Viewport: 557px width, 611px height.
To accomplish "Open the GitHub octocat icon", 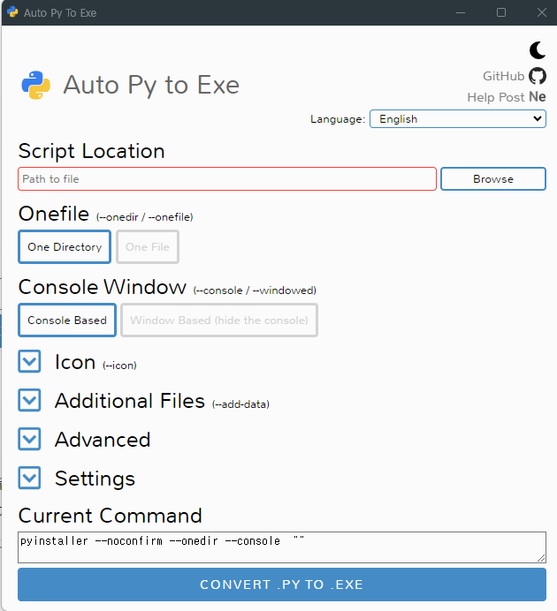I will [538, 76].
